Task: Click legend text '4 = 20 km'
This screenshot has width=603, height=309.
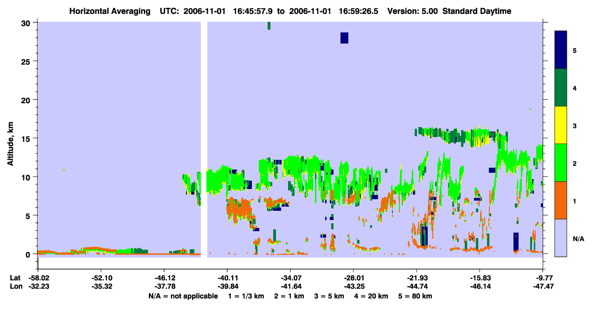Action: click(x=372, y=296)
